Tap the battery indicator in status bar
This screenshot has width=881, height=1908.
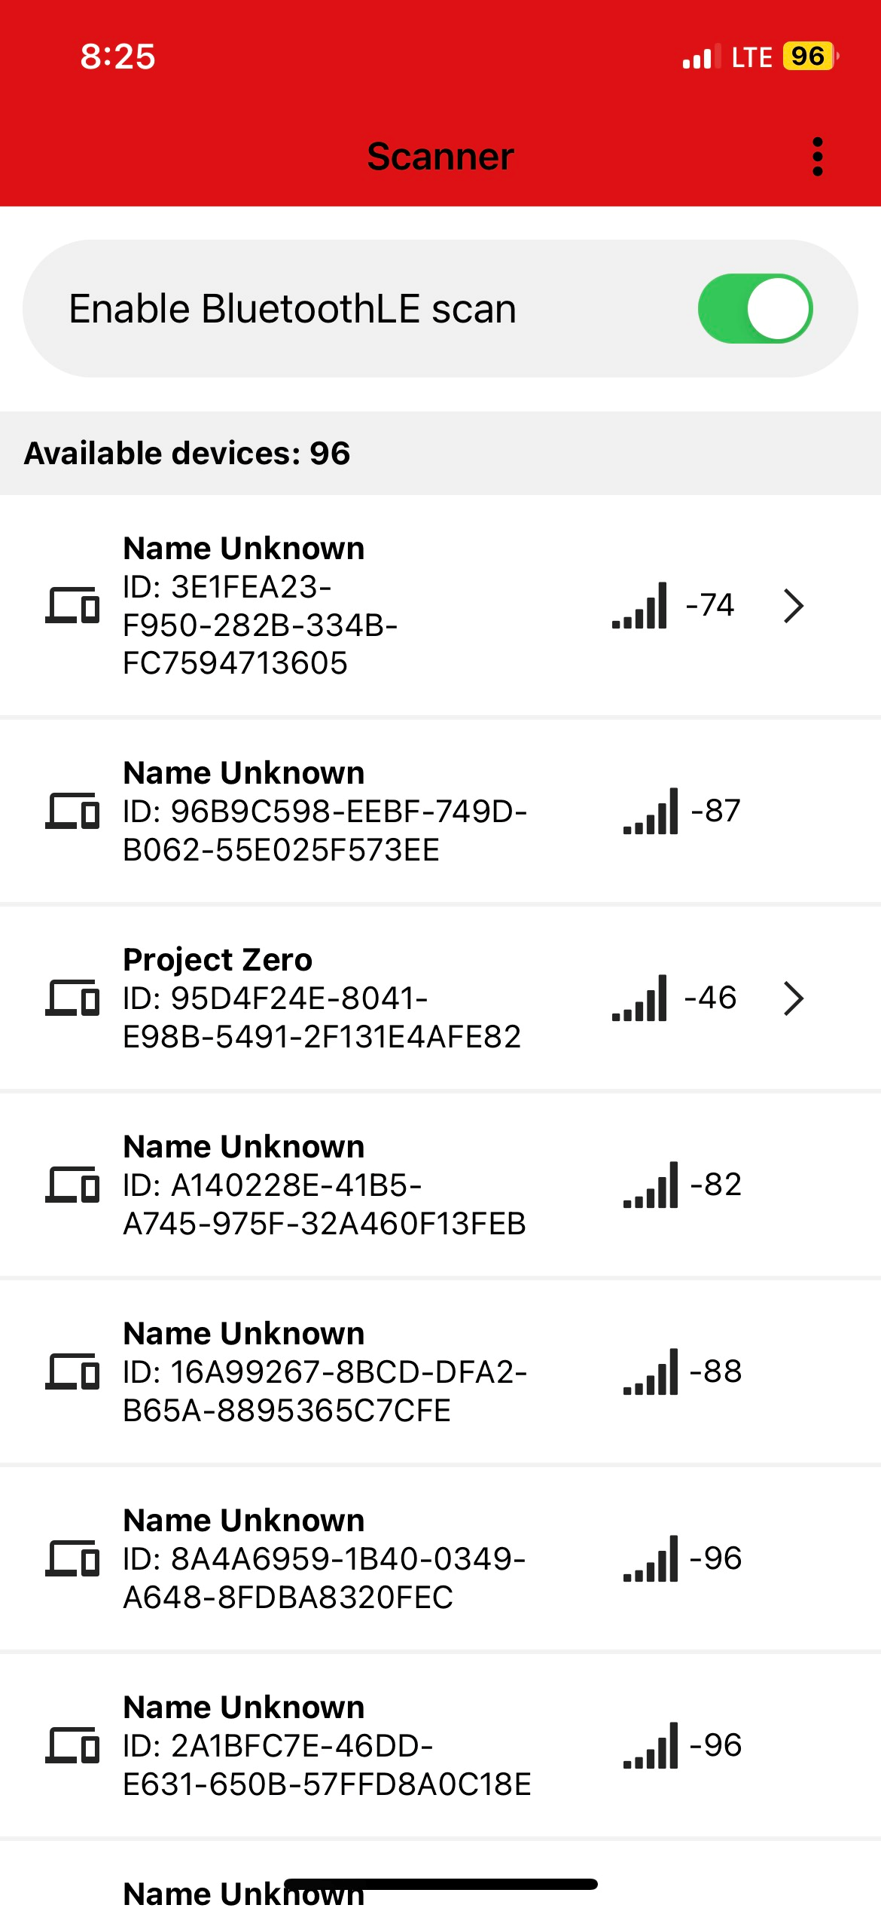[809, 57]
